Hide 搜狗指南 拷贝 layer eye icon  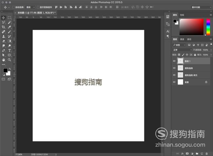[x=174, y=75]
